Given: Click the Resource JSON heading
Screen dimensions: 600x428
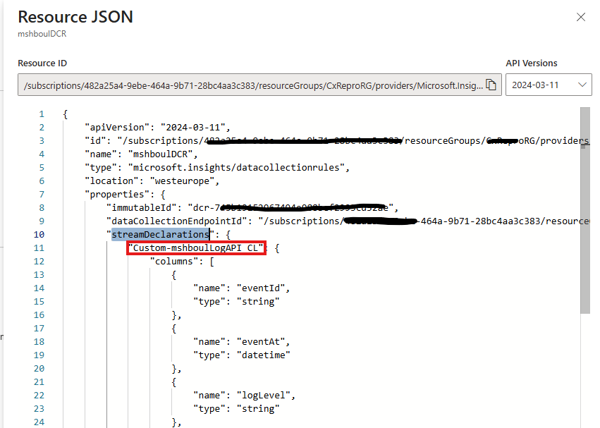Looking at the screenshot, I should tap(75, 17).
